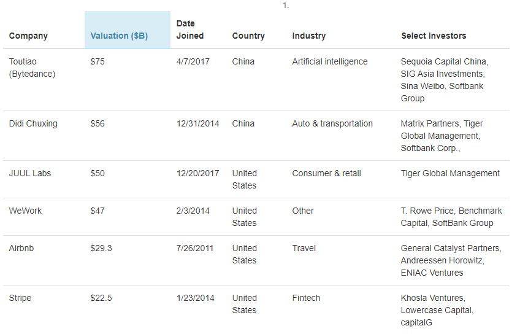Click the Tiger Global Management investor cell
The width and height of the screenshot is (520, 334).
click(450, 173)
